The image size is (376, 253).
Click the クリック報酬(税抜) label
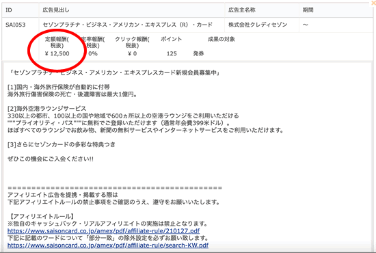click(132, 42)
